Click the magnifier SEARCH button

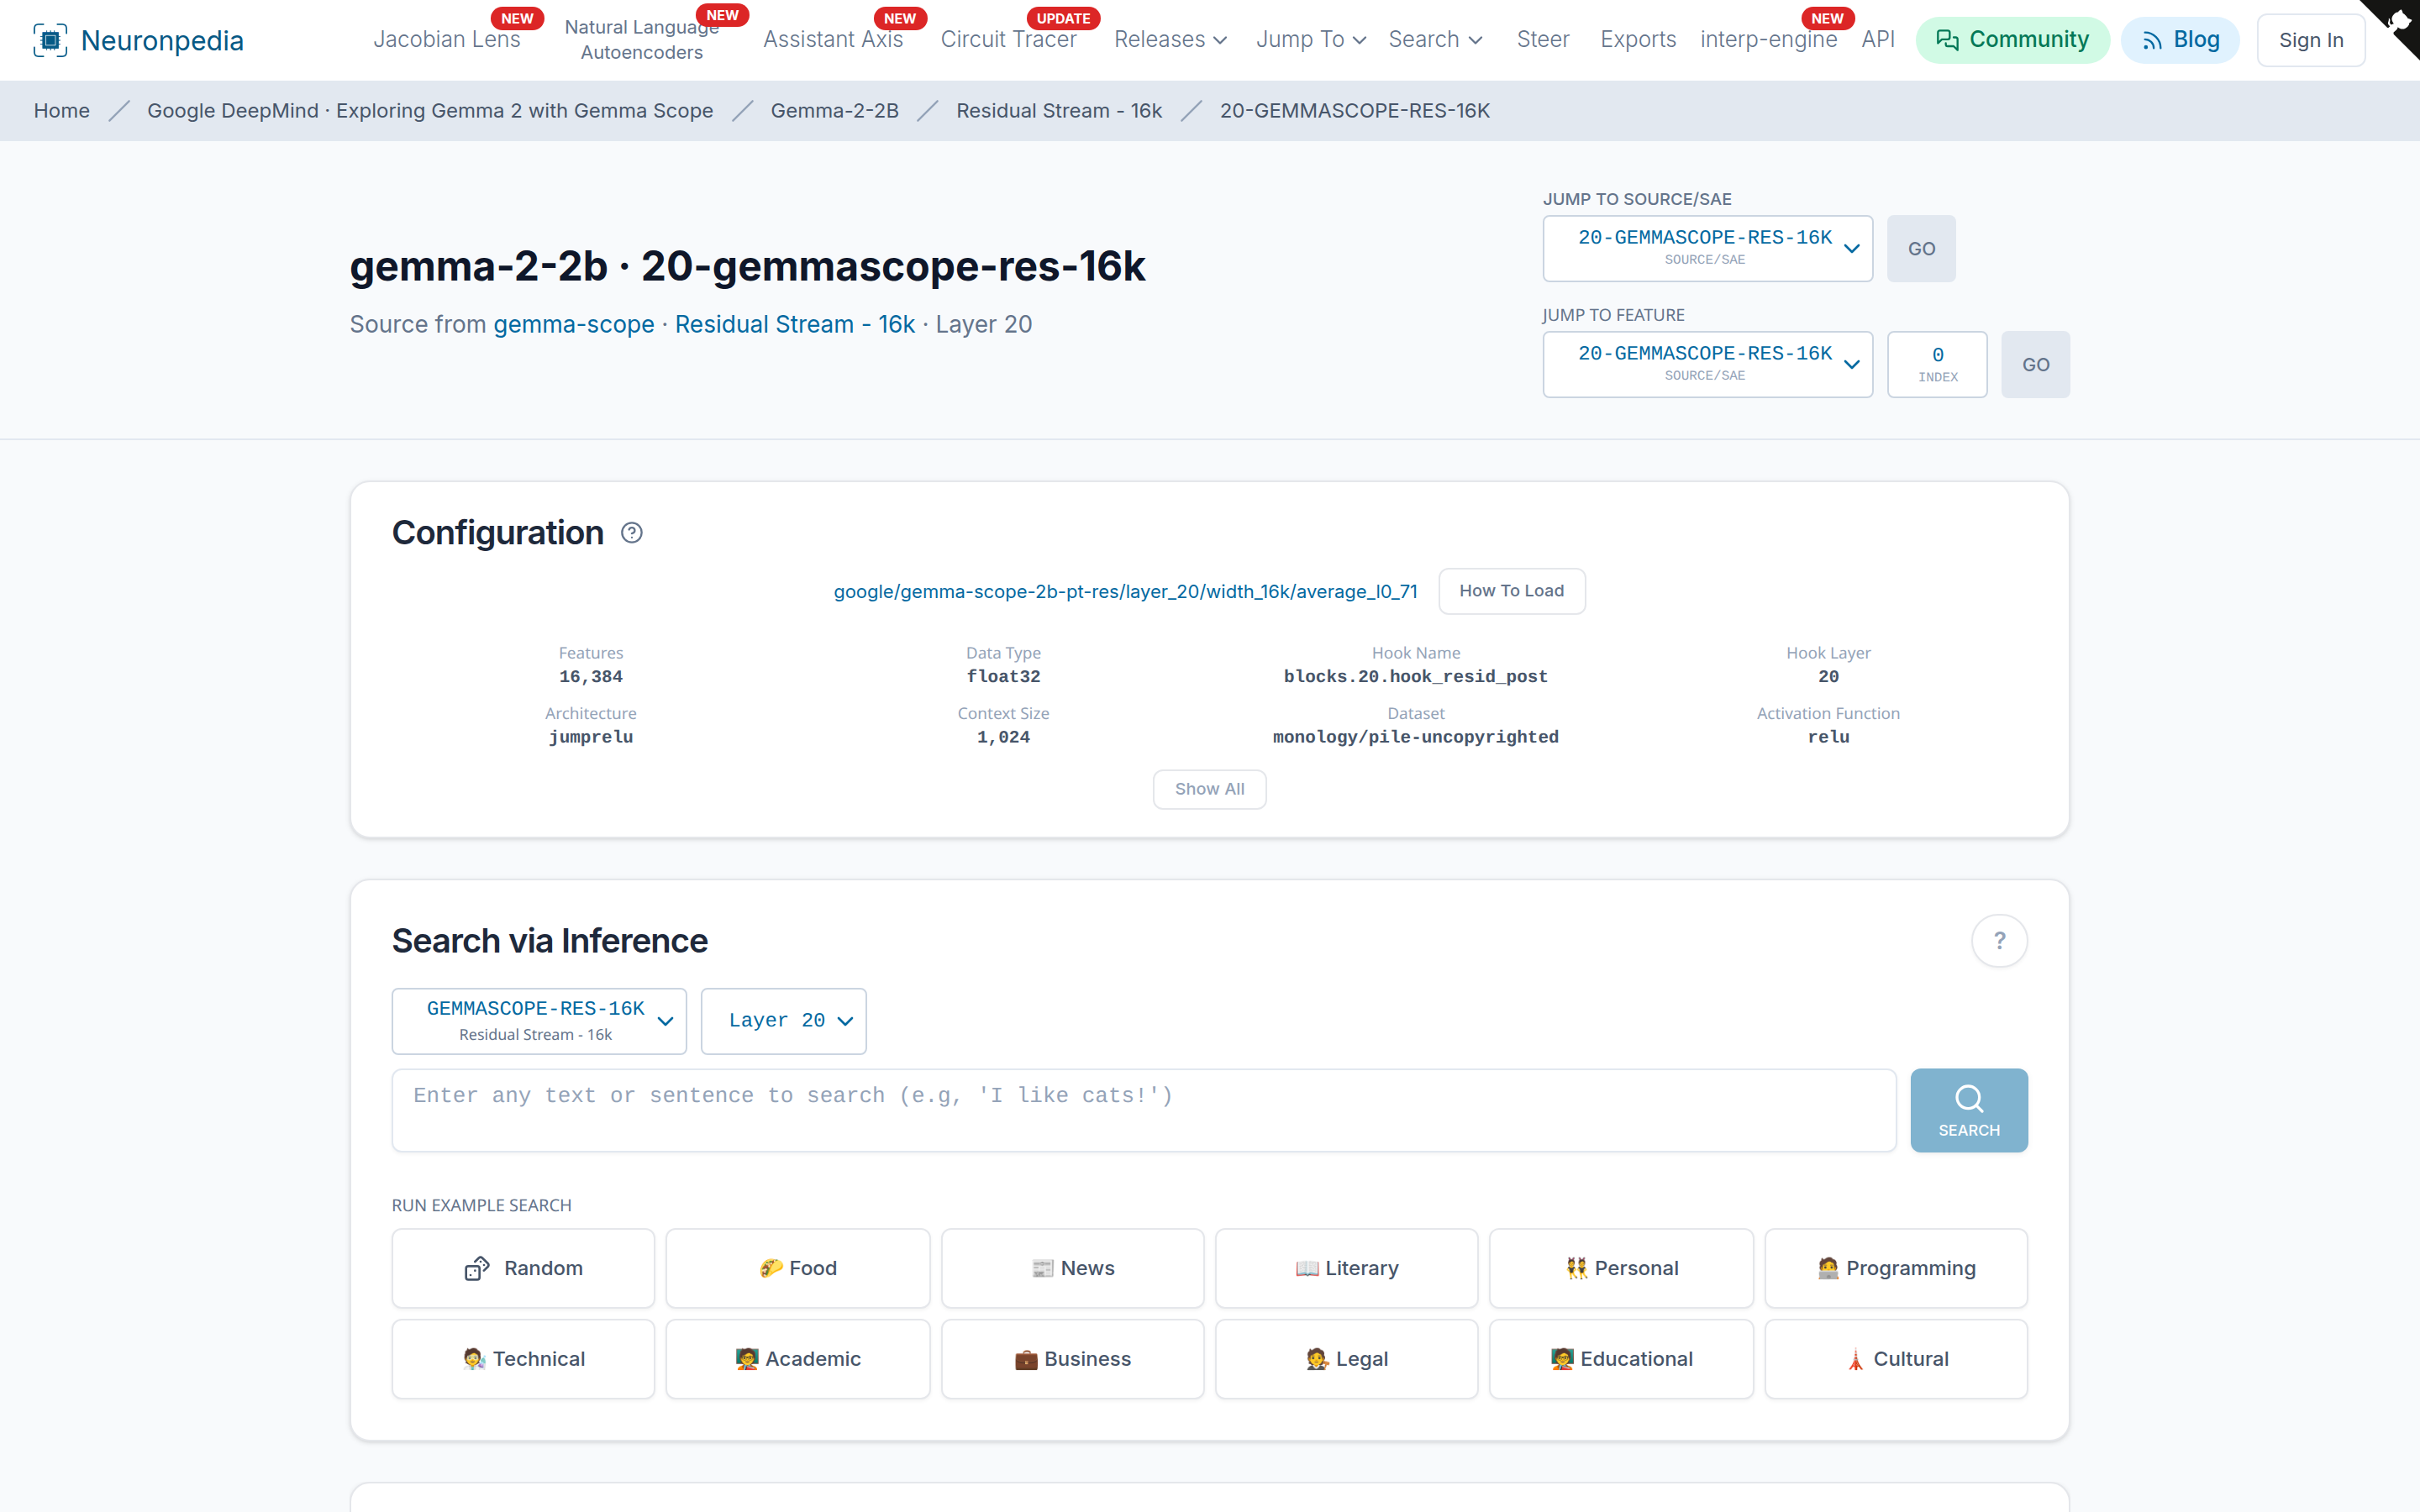tap(1968, 1110)
